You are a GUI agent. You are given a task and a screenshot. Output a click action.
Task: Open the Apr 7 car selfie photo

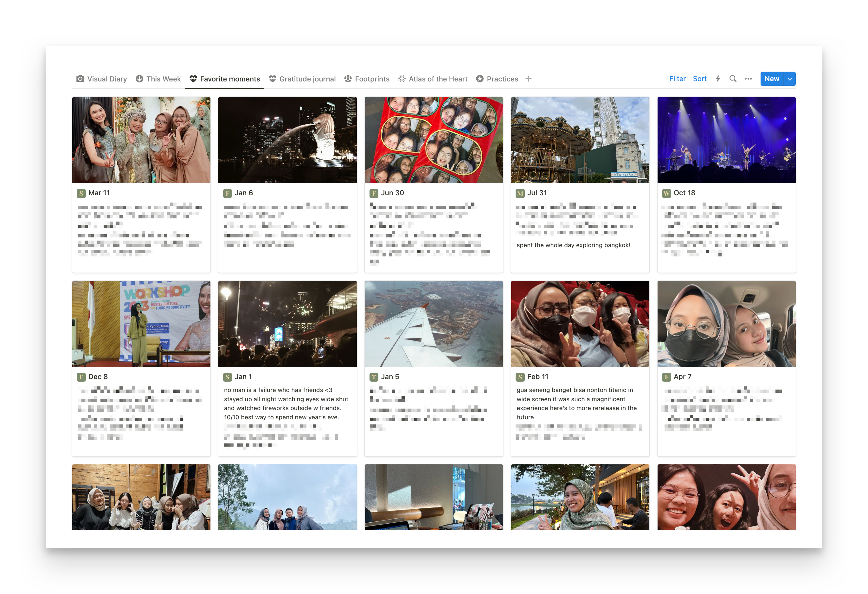[x=726, y=324]
